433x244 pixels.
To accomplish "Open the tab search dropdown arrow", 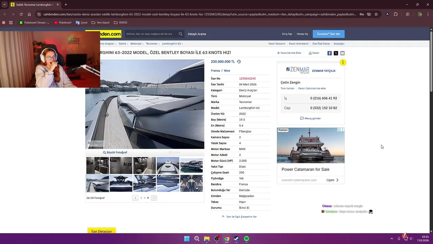I will tap(4, 5).
